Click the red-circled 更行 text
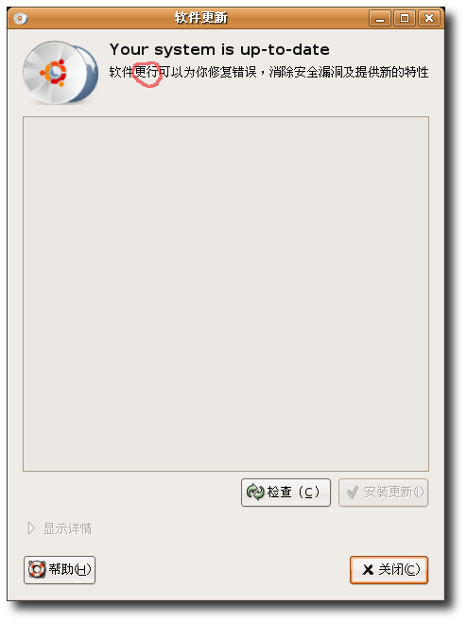 147,72
